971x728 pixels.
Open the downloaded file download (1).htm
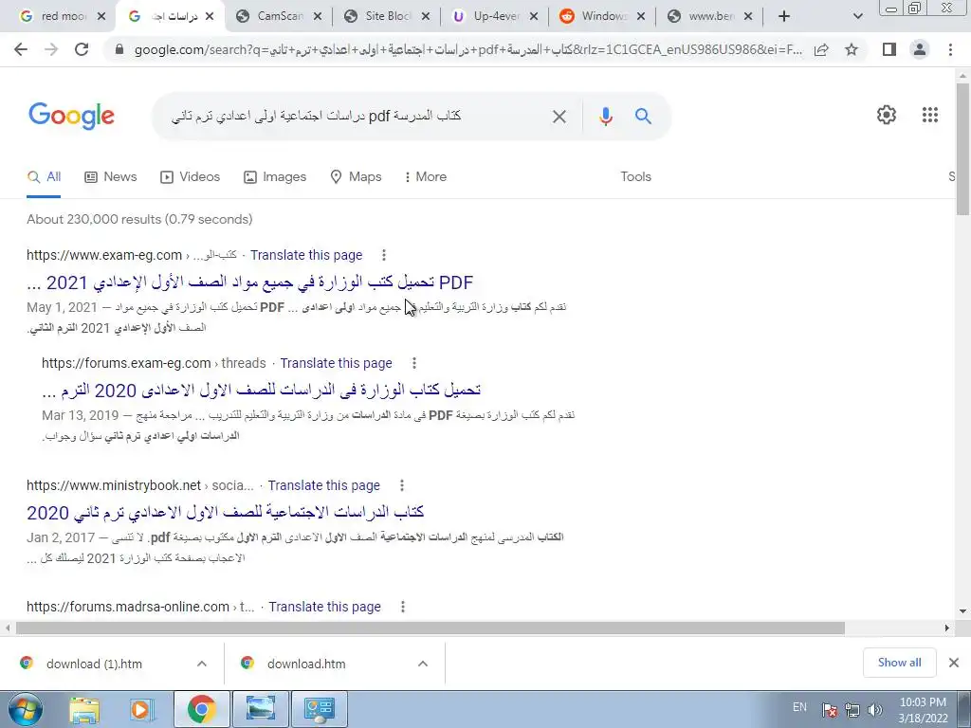(x=94, y=664)
